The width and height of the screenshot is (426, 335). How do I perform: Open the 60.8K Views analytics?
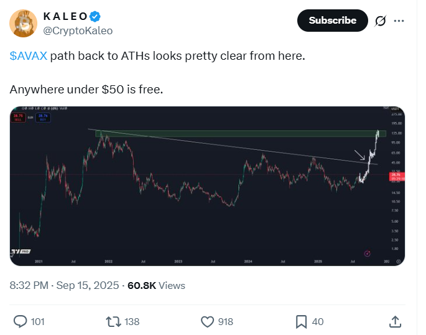click(x=156, y=285)
